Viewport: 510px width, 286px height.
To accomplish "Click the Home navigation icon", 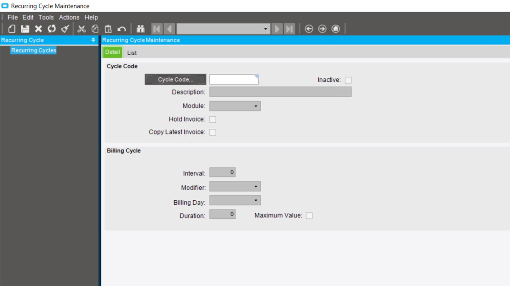I will click(335, 29).
